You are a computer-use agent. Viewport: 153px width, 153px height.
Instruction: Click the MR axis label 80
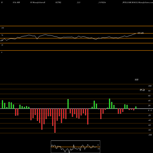[x=149, y=91]
